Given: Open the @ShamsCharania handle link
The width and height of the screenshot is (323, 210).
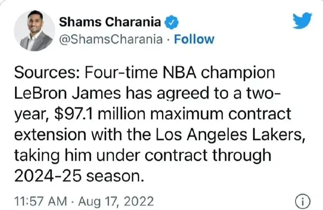Looking at the screenshot, I should [x=111, y=39].
